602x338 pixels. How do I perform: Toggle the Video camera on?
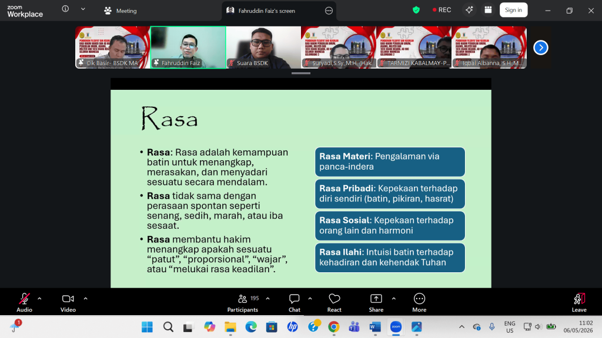tap(68, 302)
